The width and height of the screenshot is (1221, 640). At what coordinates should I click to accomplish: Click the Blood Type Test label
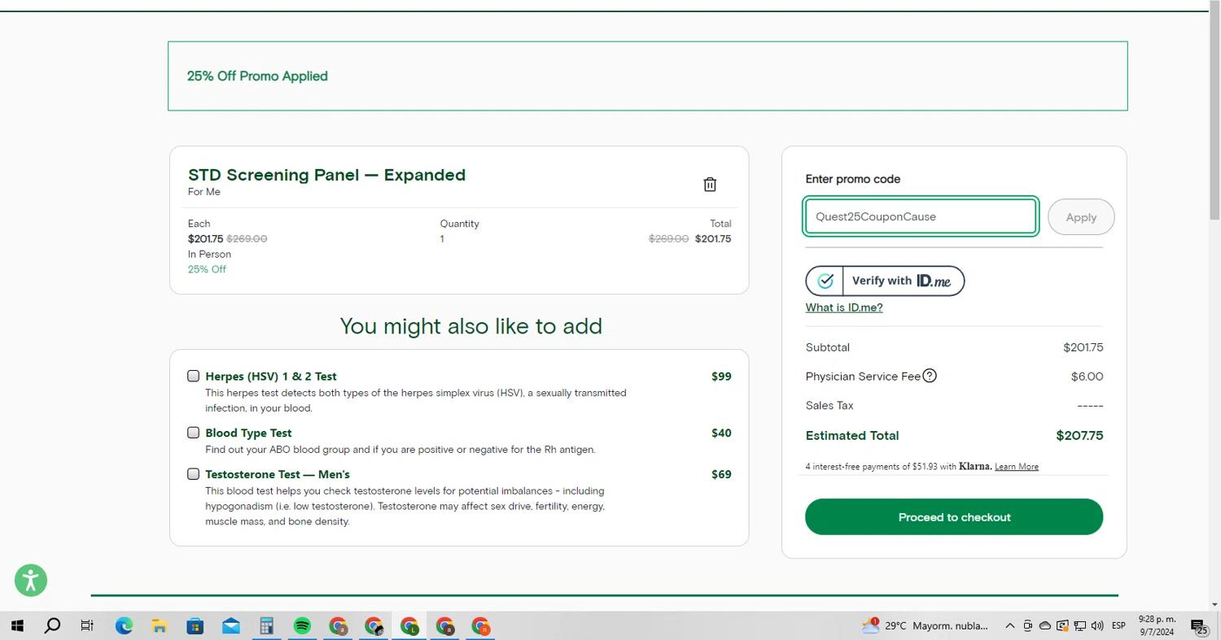[248, 433]
